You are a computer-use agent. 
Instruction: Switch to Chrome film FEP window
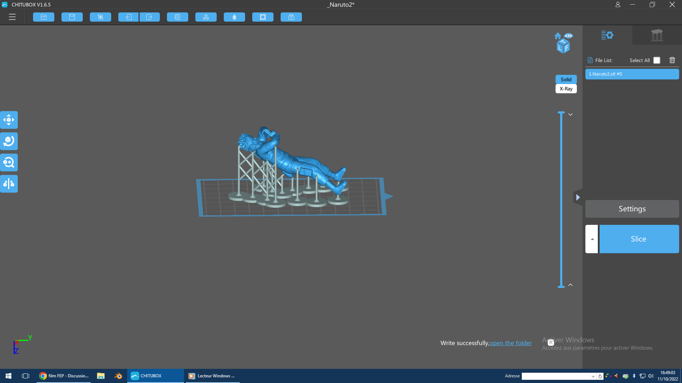pyautogui.click(x=64, y=376)
